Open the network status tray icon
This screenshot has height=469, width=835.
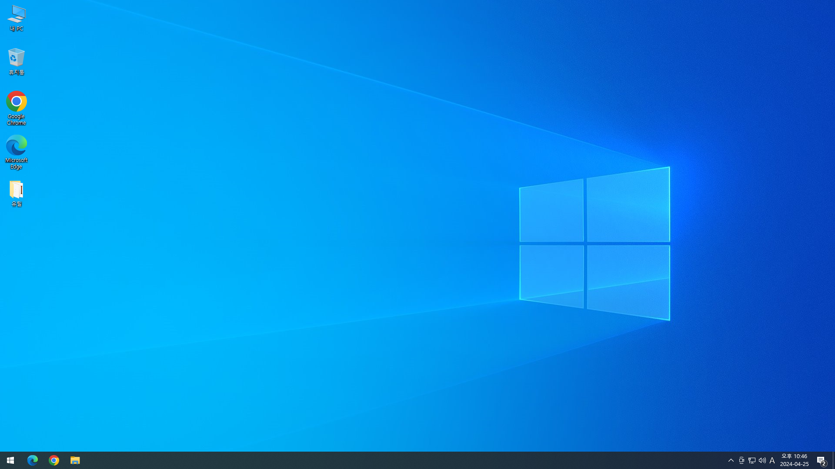click(752, 460)
